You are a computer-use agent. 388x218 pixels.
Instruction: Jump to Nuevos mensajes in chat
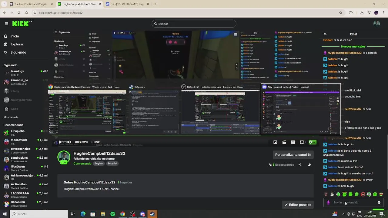click(x=353, y=46)
